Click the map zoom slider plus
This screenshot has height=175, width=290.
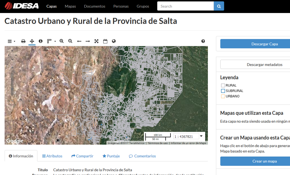(12, 67)
